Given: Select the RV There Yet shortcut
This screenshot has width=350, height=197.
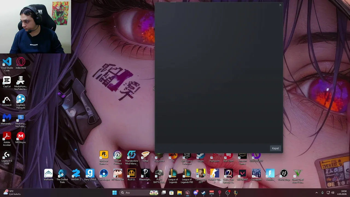Looking at the screenshot, I should pyautogui.click(x=118, y=175).
